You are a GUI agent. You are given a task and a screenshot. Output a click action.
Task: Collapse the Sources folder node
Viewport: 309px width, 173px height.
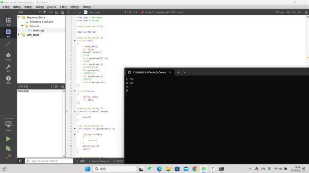22,26
